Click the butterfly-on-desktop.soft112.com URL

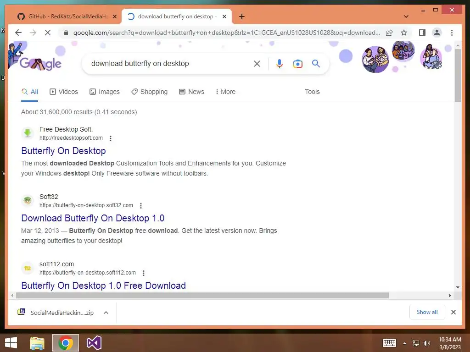pos(88,273)
